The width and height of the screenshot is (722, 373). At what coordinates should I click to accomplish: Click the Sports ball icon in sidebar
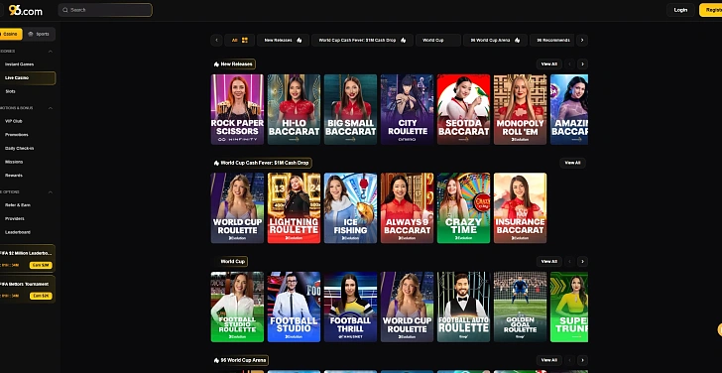pos(31,34)
